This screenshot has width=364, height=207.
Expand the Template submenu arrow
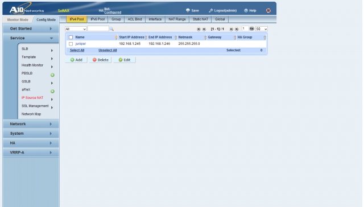click(x=52, y=59)
